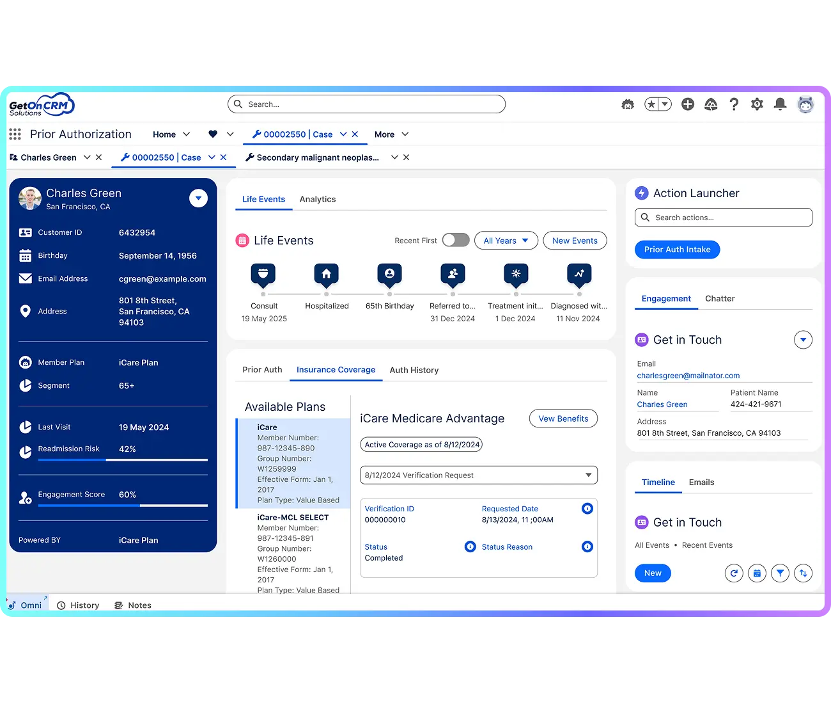Collapse the Get in Touch section
Image resolution: width=831 pixels, height=702 pixels.
804,340
